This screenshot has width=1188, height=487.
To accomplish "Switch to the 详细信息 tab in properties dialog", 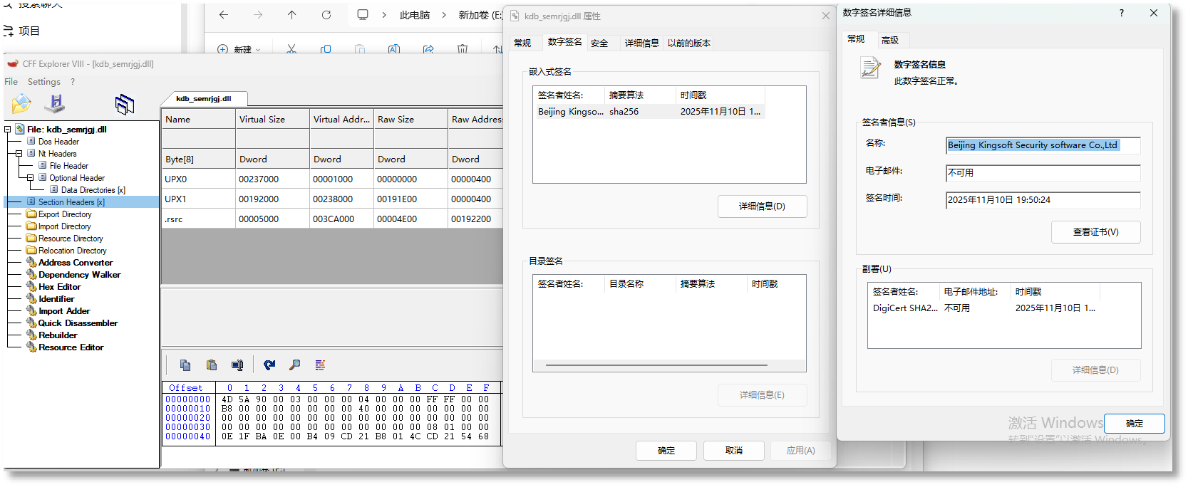I will tap(641, 43).
